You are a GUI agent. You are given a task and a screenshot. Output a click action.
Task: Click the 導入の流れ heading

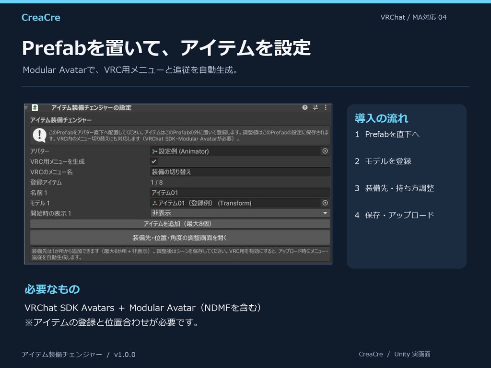[x=381, y=118]
